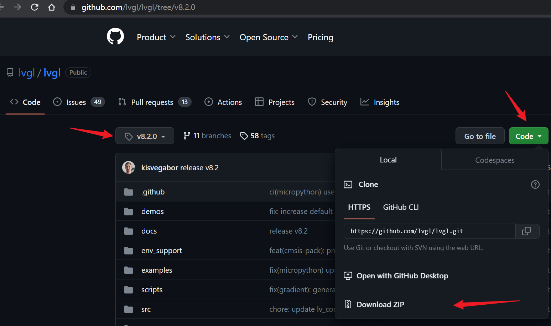Click the tag icon before 58 tags
Screen dimensions: 551x326
244,136
